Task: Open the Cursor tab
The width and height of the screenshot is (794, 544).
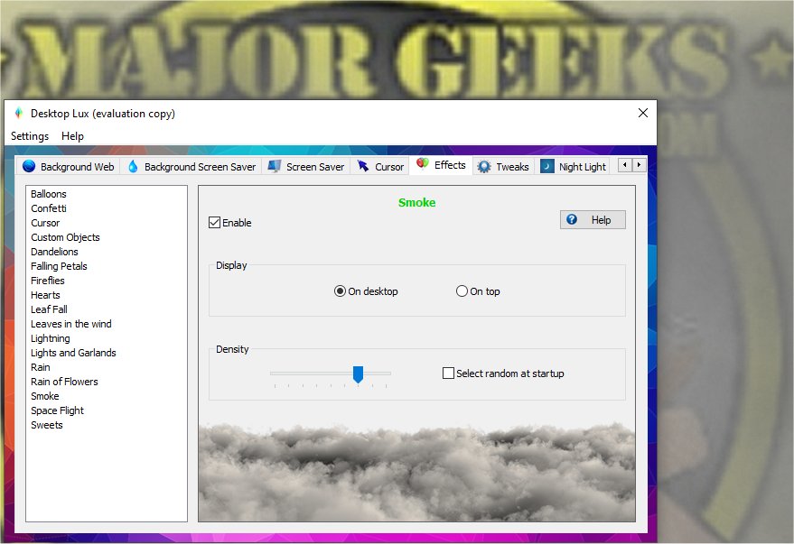Action: pos(380,166)
